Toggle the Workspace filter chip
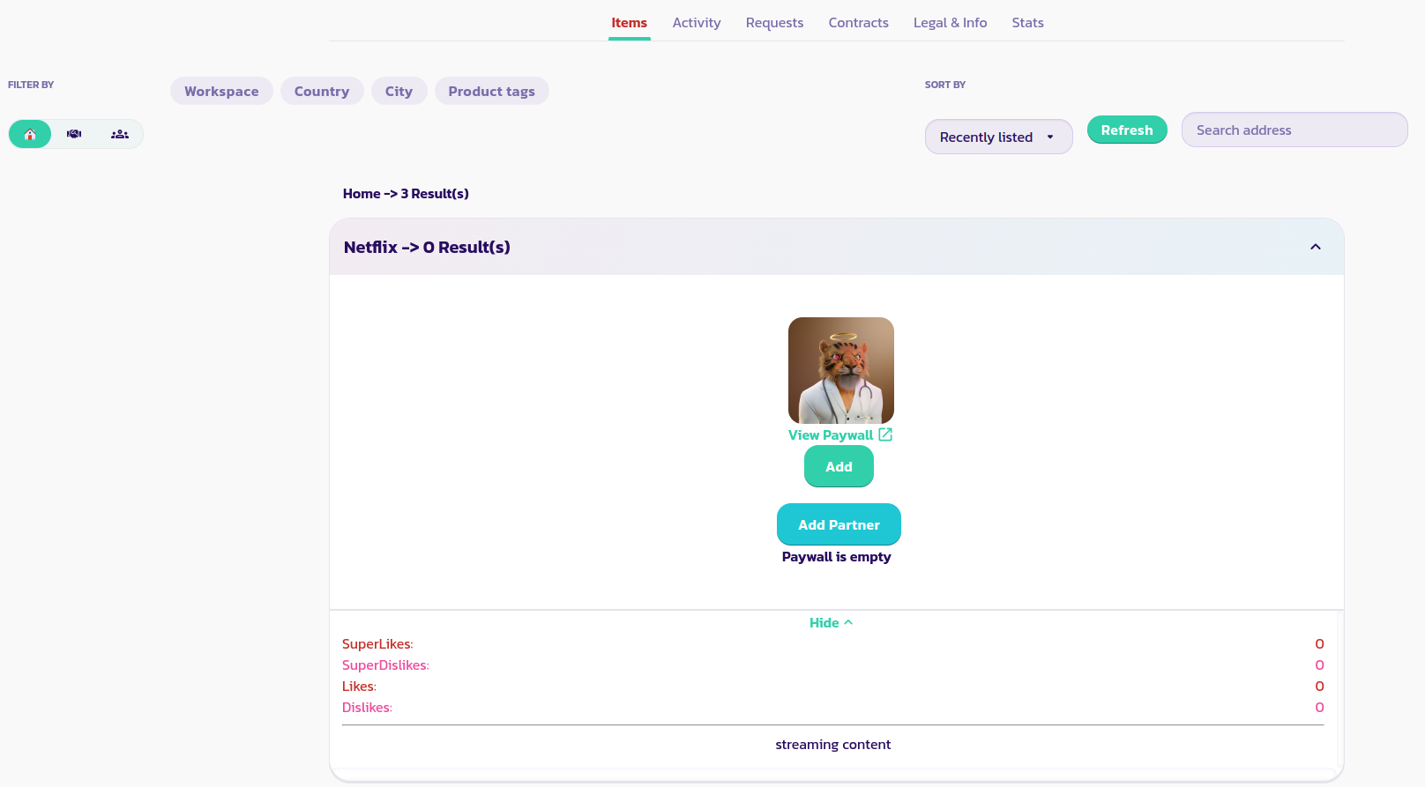The height and width of the screenshot is (787, 1425). (221, 91)
